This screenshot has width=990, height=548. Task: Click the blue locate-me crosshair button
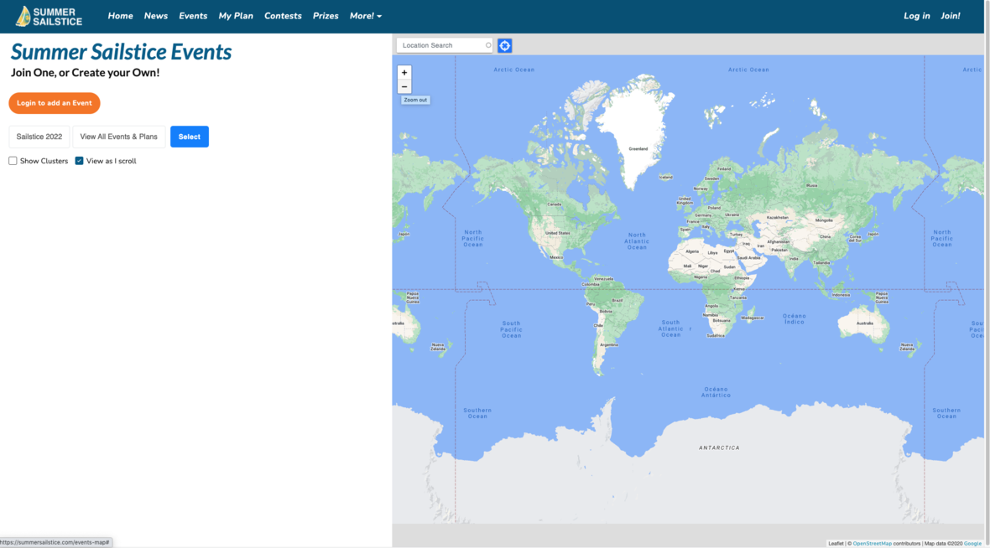tap(504, 46)
